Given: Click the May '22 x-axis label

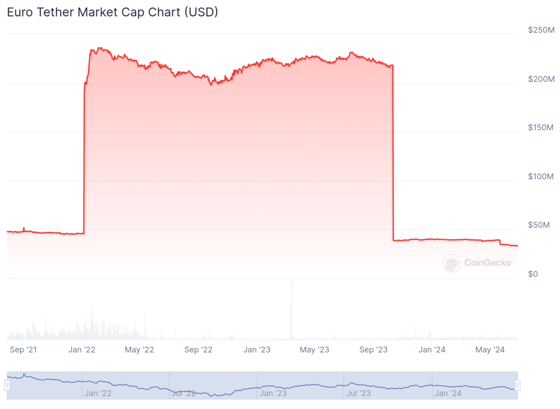Looking at the screenshot, I should (139, 349).
